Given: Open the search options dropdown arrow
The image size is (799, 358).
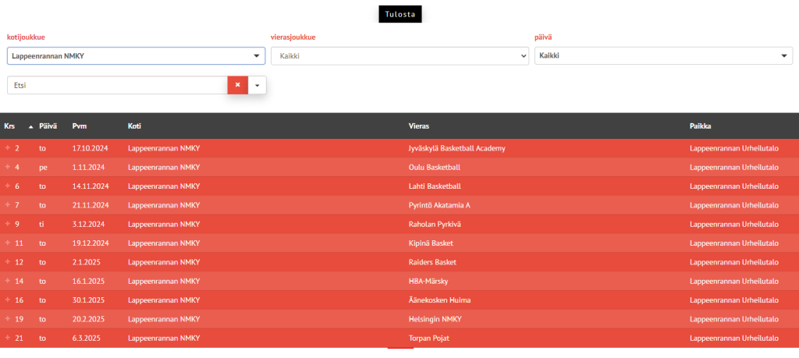Looking at the screenshot, I should 257,86.
